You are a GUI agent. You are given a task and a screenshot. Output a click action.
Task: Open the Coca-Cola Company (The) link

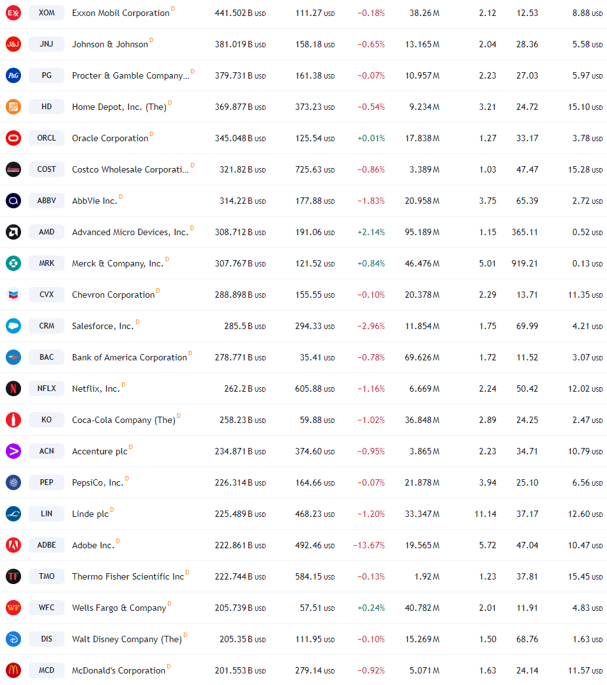pos(123,420)
